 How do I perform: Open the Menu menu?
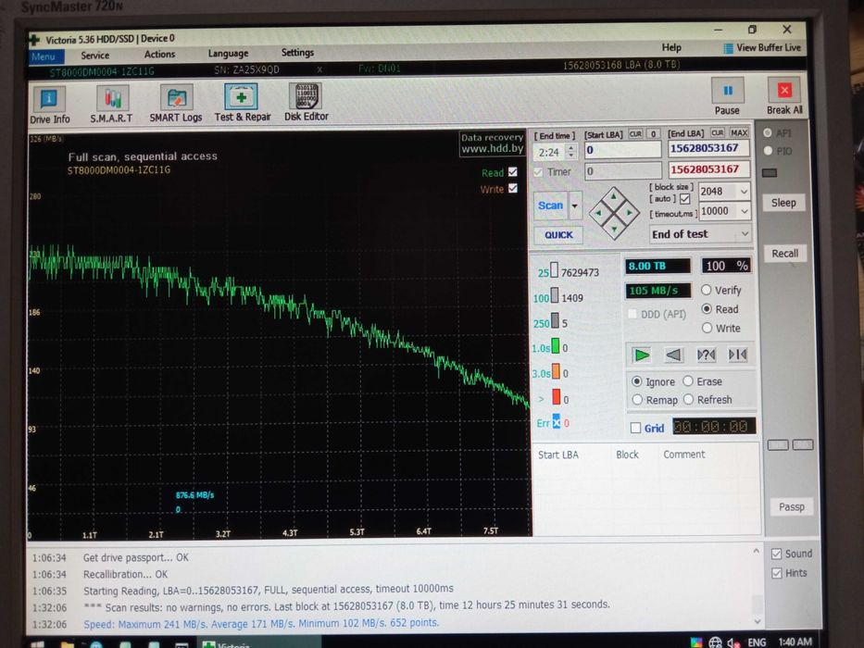[45, 56]
